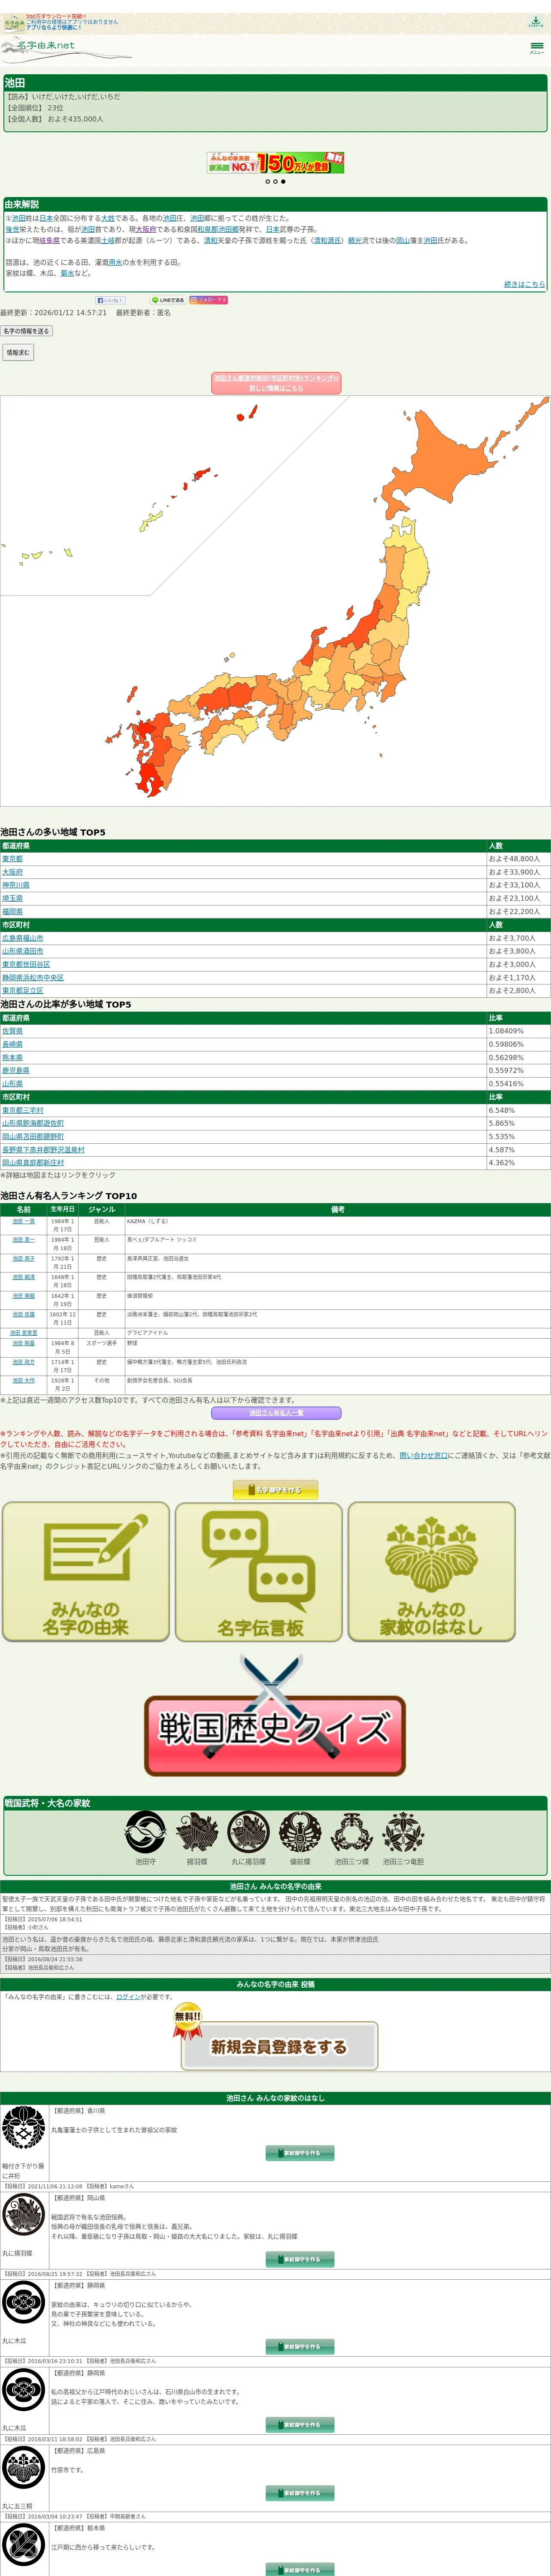
Task: Click the 家系図 NO.1 150万人 ad banner
Action: [x=275, y=163]
